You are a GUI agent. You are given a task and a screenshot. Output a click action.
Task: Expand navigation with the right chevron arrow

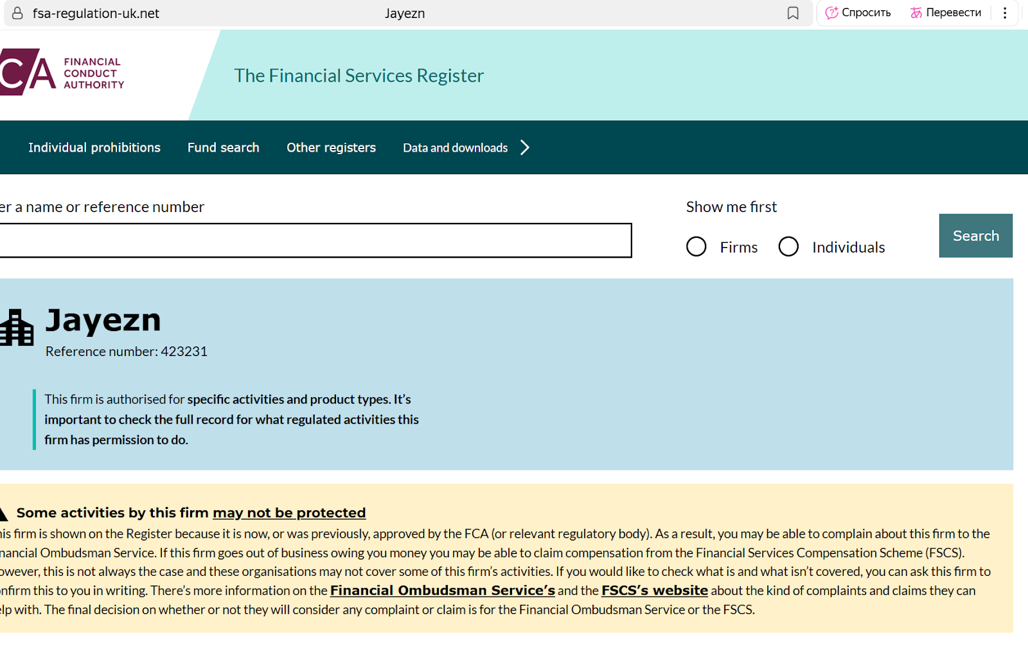525,148
